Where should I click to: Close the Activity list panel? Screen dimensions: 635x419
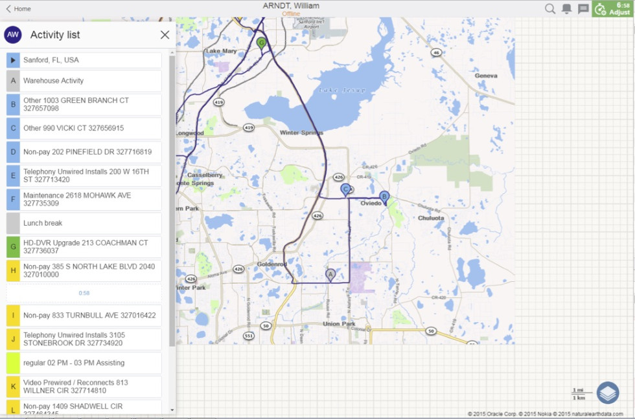(x=165, y=35)
